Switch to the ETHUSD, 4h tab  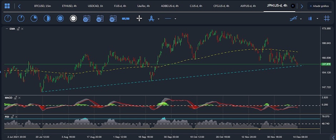pos(69,6)
